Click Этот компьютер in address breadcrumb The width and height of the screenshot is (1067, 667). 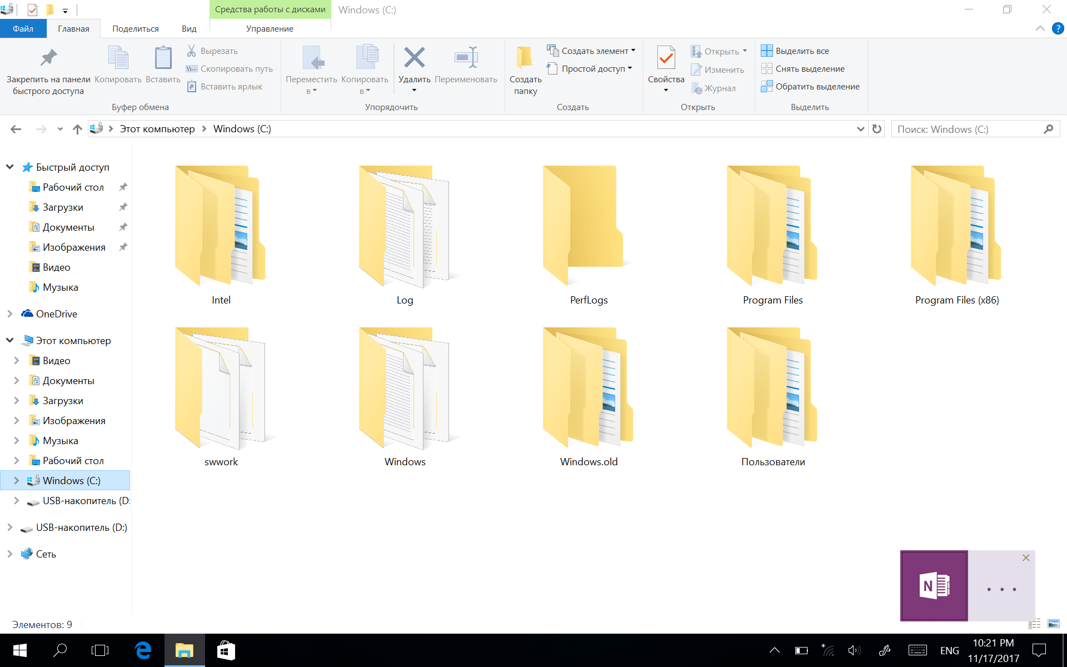coord(157,129)
